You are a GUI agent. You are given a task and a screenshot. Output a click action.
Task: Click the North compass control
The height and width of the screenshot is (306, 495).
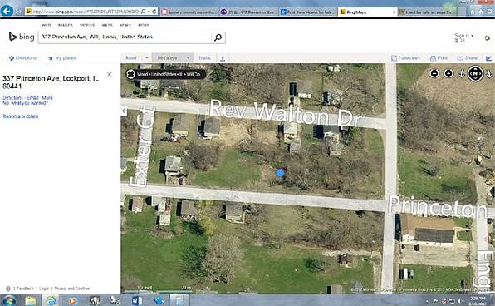[x=475, y=74]
